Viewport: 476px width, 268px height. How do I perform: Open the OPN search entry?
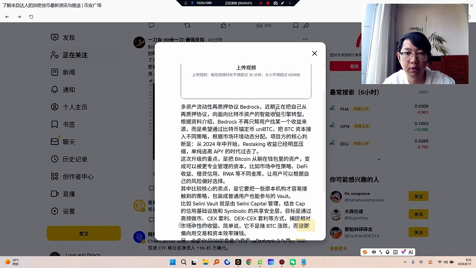click(379, 127)
